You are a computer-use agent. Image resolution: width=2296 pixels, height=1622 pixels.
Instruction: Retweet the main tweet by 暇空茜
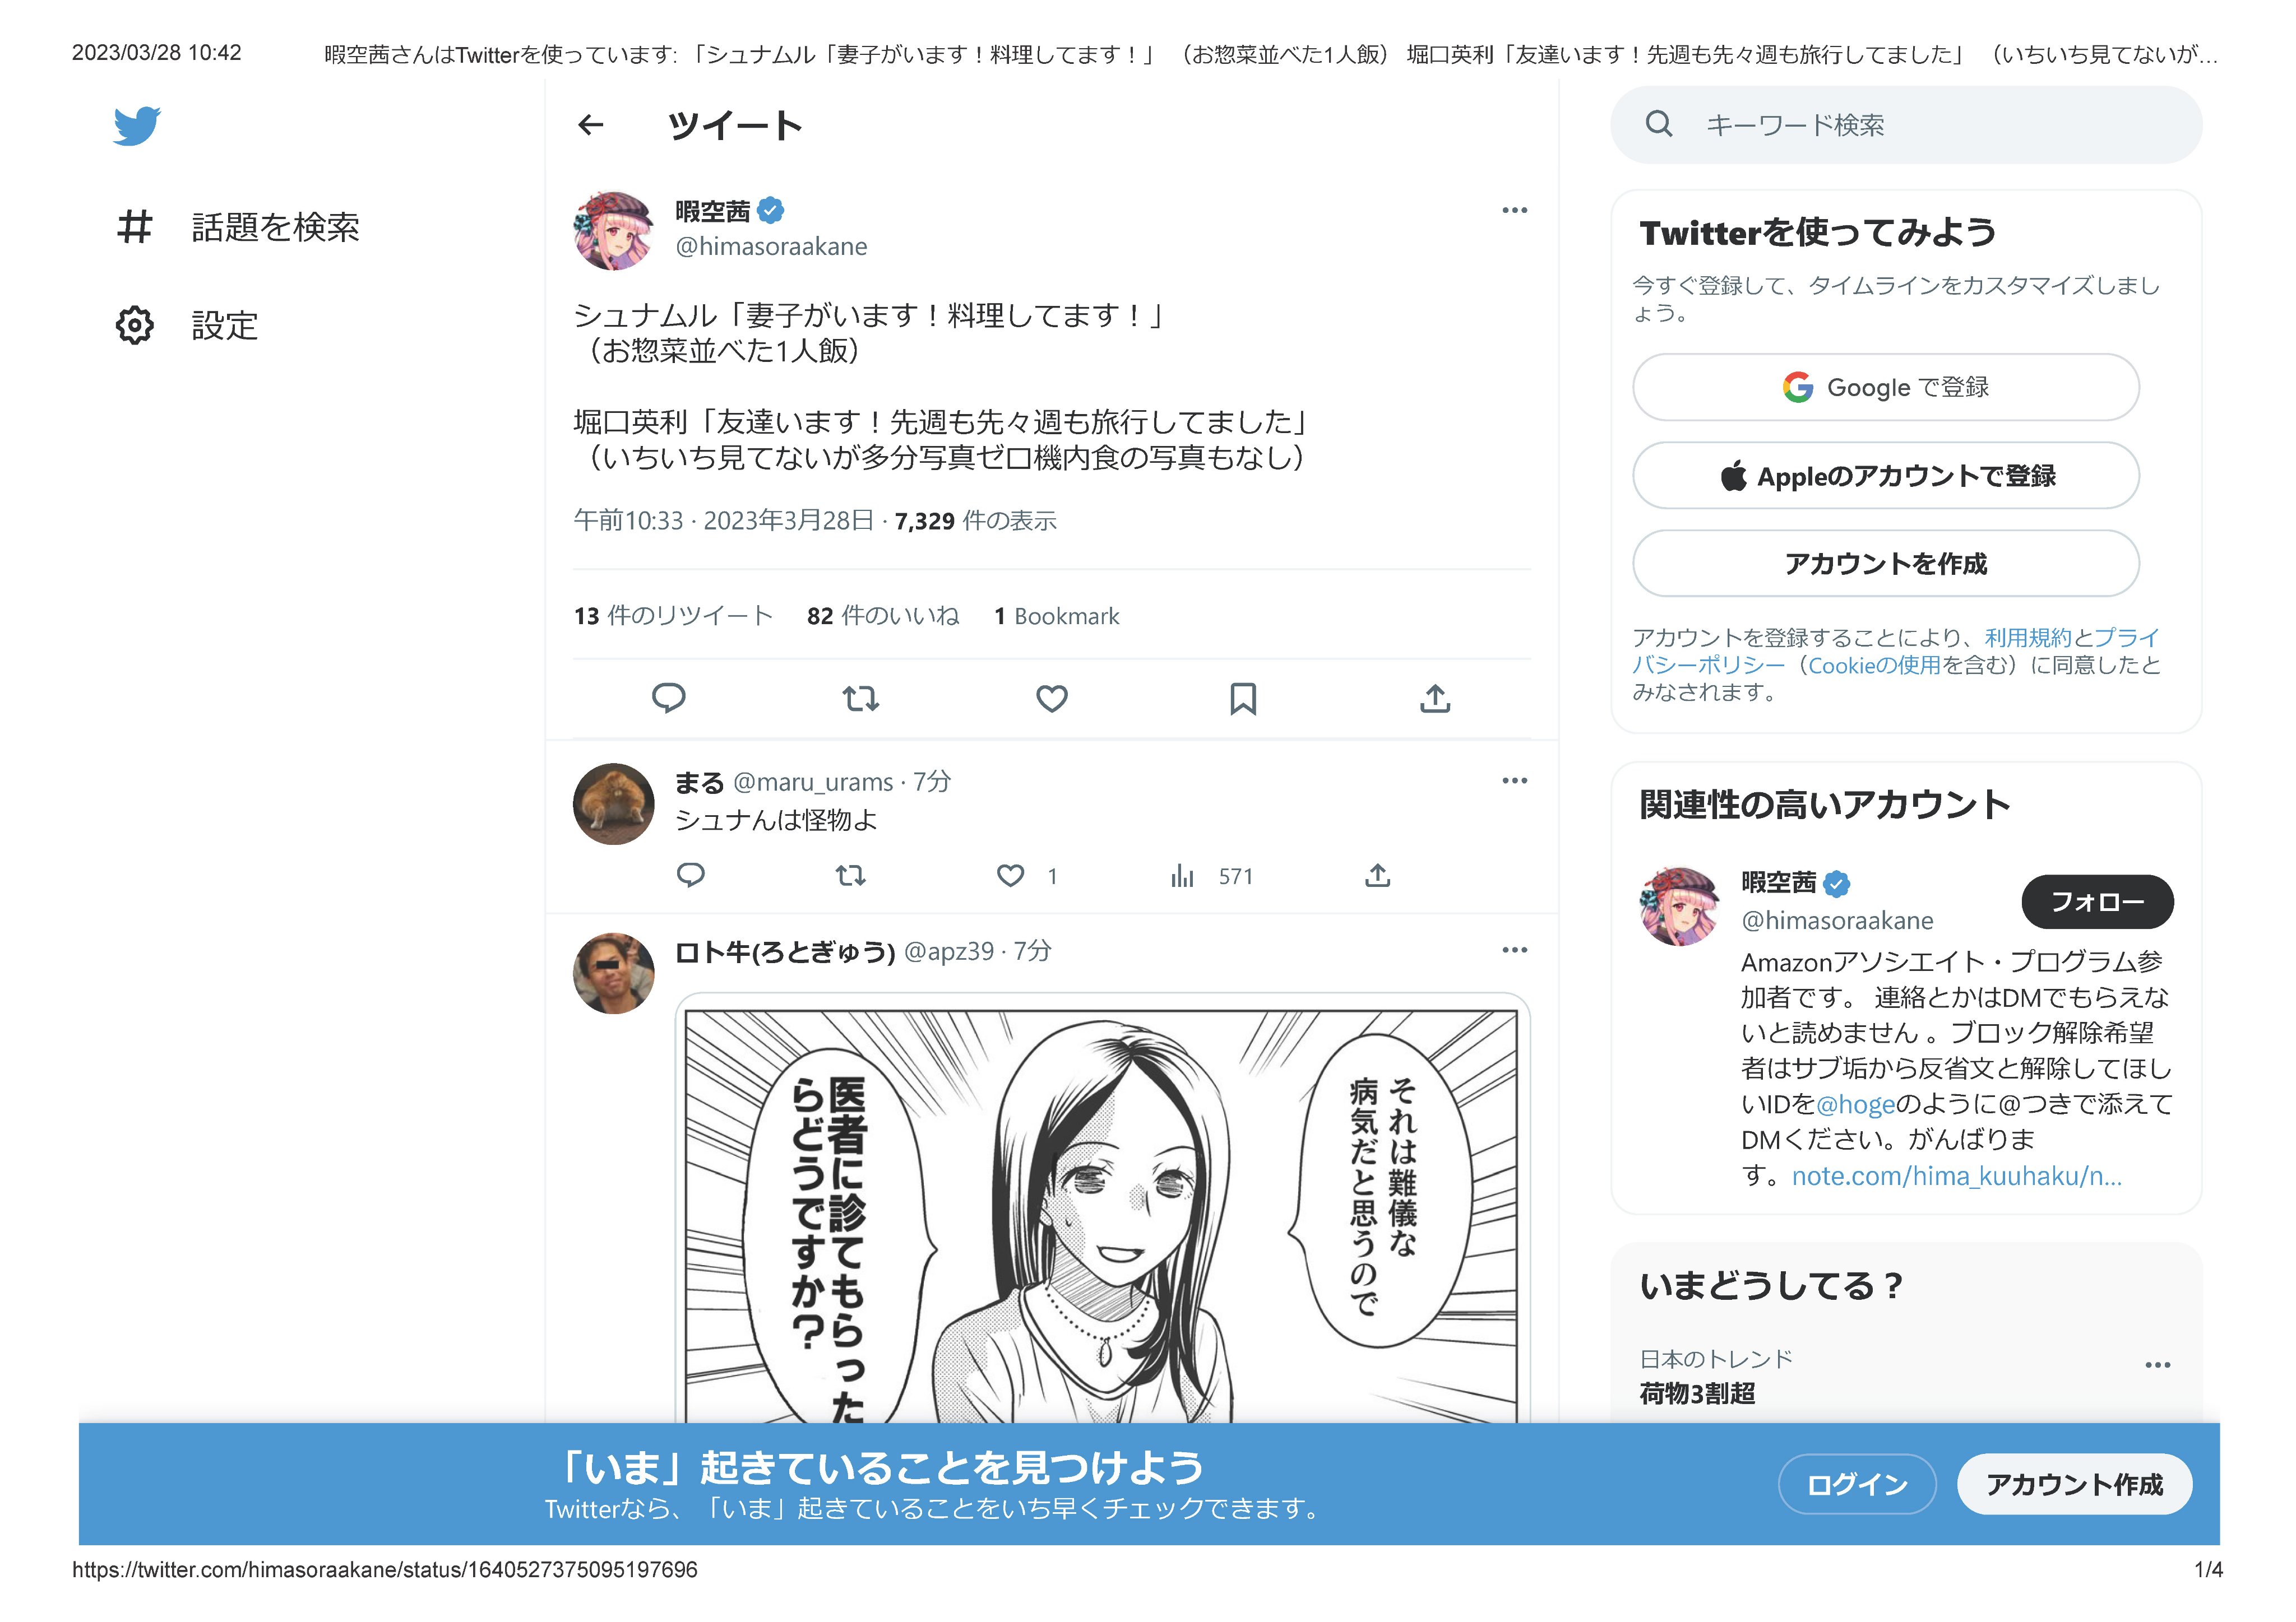point(860,698)
